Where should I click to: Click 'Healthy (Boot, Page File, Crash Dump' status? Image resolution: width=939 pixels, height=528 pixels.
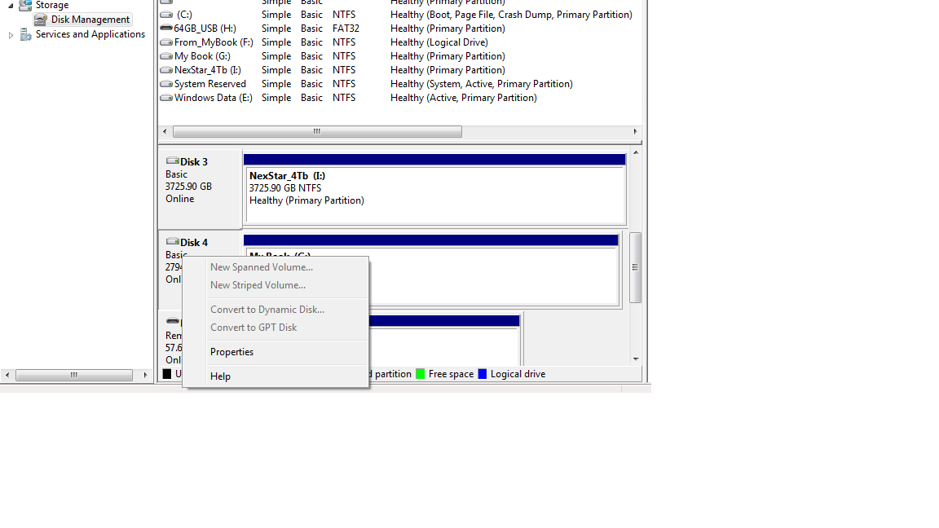pyautogui.click(x=511, y=15)
